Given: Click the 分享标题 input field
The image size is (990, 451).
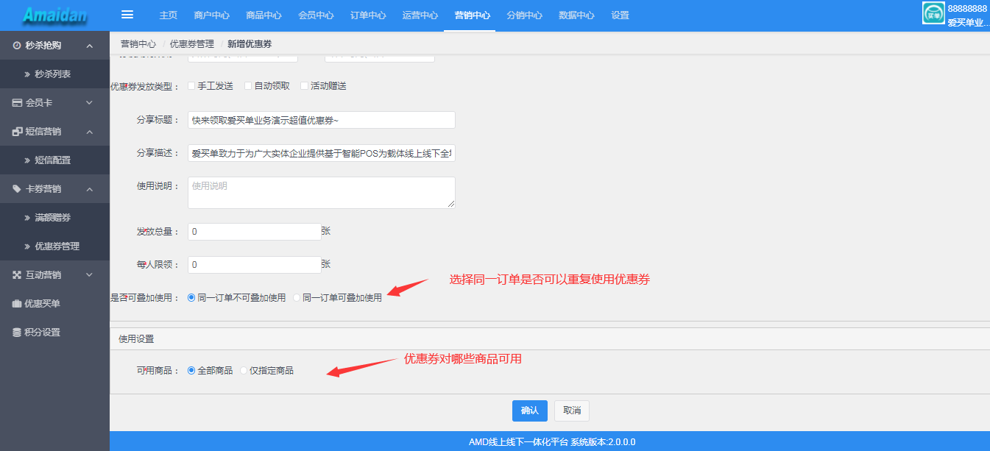Looking at the screenshot, I should coord(322,120).
